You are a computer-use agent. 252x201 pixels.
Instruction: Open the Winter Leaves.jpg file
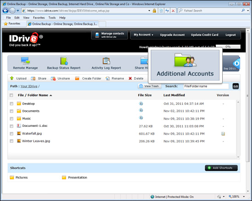tap(36, 141)
